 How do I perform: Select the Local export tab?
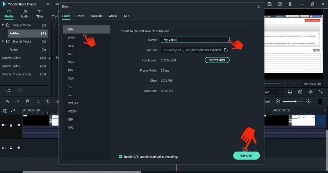66,16
